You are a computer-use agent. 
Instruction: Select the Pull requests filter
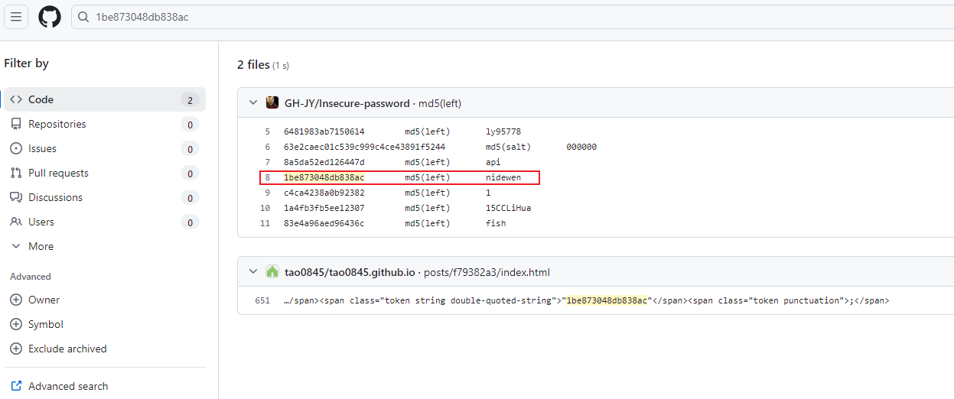pos(104,173)
